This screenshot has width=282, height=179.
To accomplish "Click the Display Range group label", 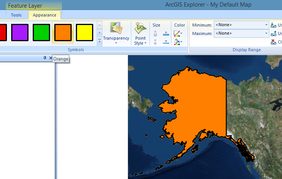I will coord(247,50).
